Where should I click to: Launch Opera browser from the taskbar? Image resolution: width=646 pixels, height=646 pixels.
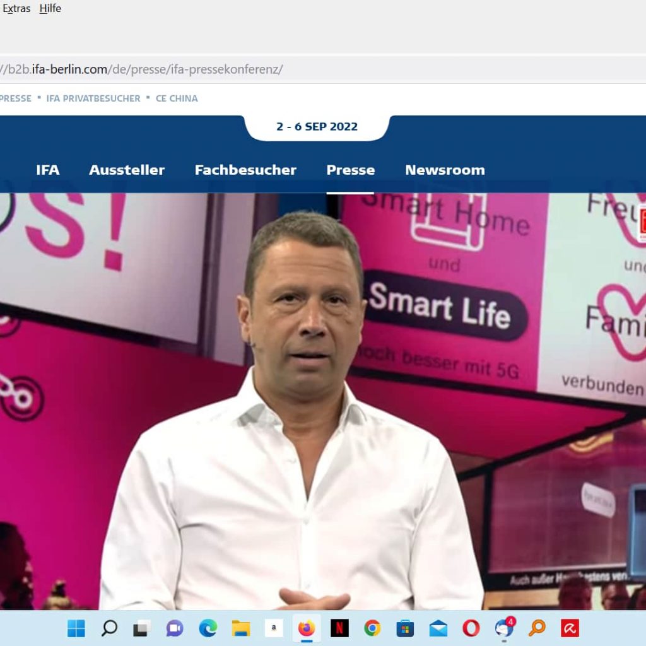tap(471, 628)
